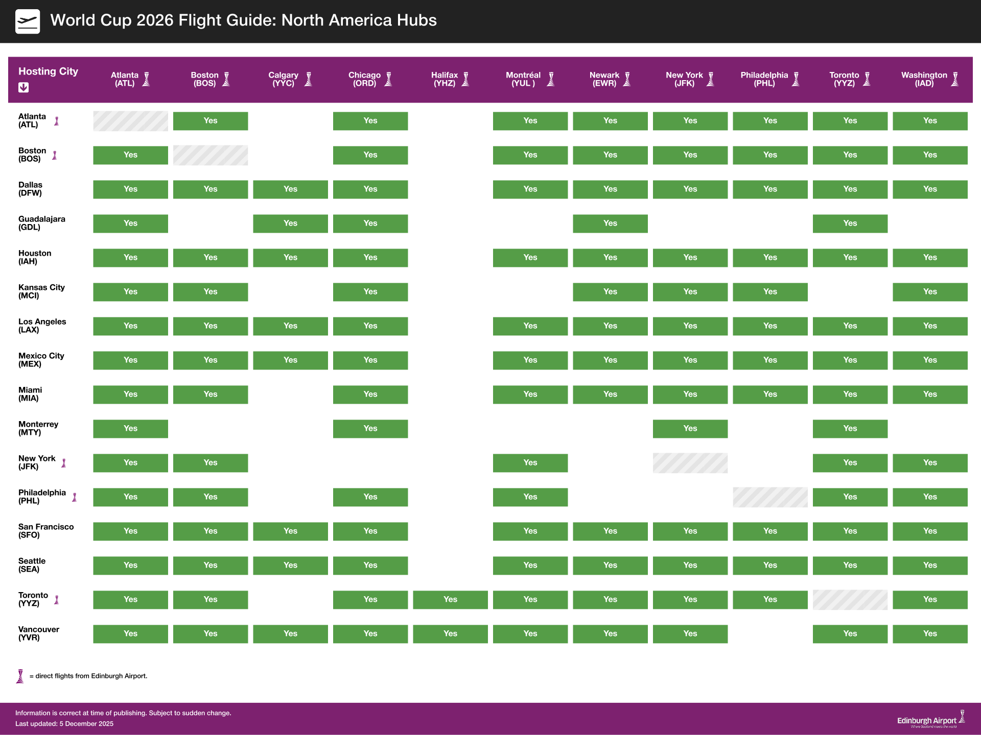This screenshot has height=735, width=981.
Task: Click the tower icon beside Atlanta column header
Action: click(146, 79)
